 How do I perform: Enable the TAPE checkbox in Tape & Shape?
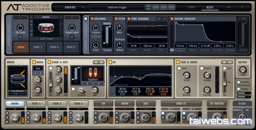point(179,68)
